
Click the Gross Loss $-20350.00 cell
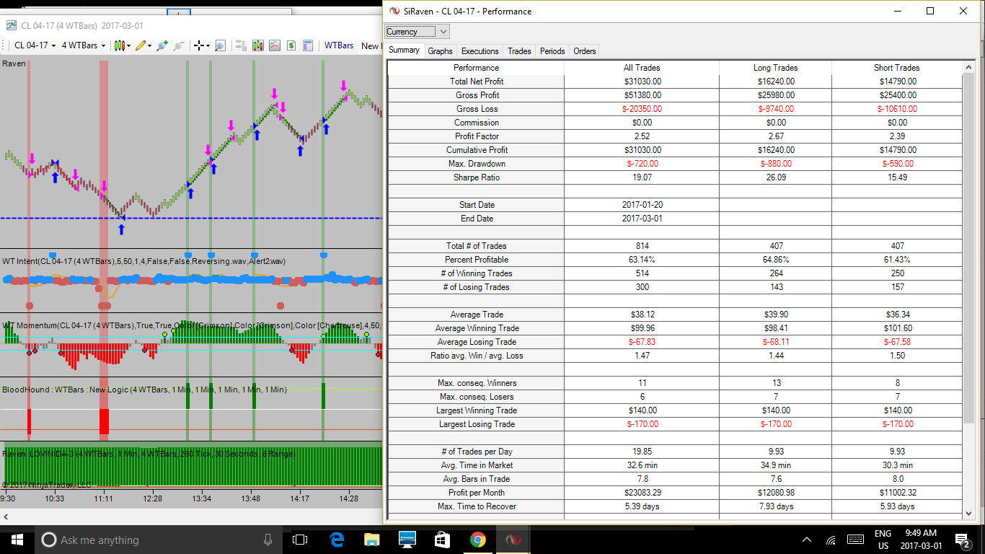click(x=642, y=109)
